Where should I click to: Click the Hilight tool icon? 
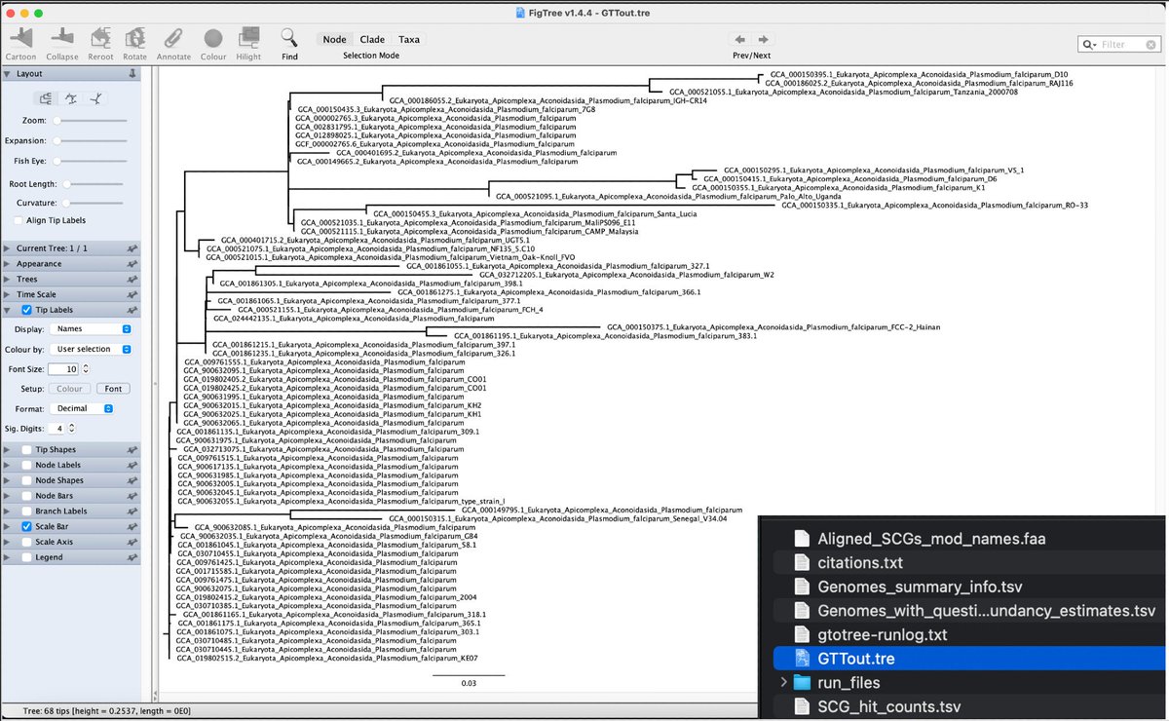(x=248, y=37)
